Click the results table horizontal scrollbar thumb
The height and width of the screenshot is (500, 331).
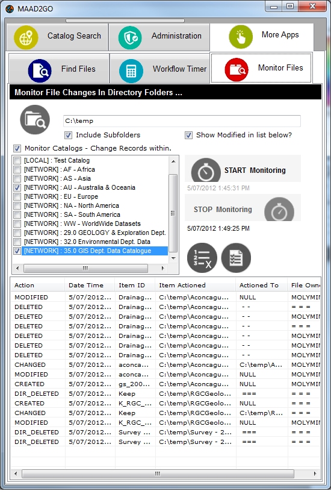158,473
